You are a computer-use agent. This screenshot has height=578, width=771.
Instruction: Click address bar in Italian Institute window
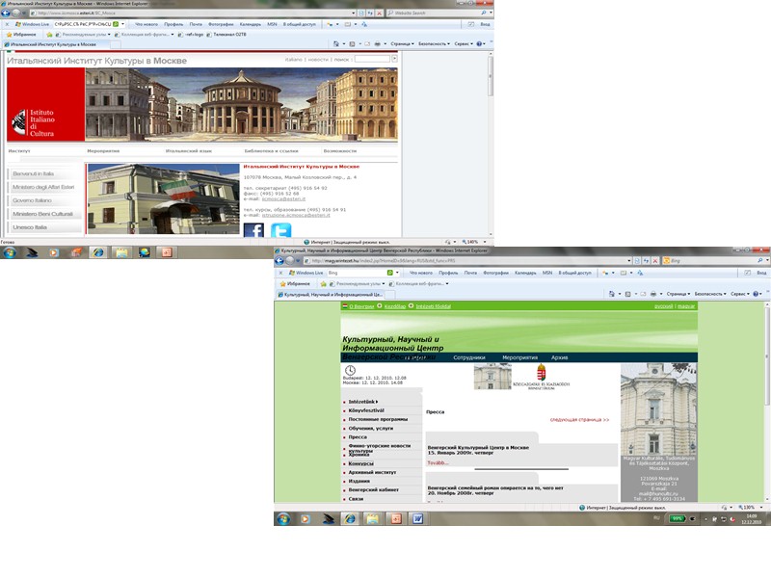[x=195, y=13]
